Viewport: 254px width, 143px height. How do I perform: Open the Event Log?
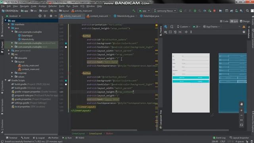(219, 138)
